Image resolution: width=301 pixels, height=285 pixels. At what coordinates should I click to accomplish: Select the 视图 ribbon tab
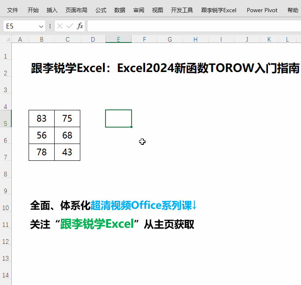157,10
